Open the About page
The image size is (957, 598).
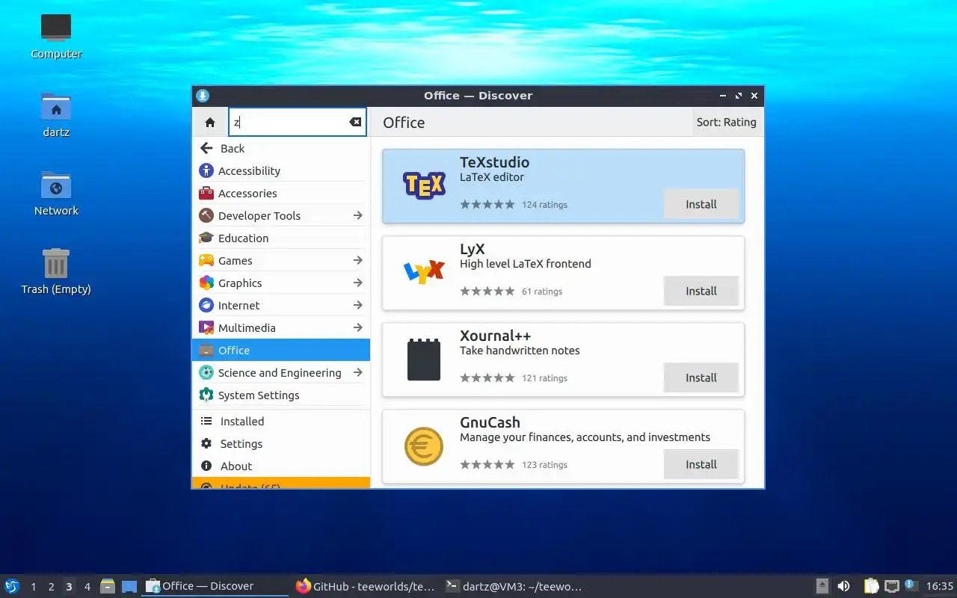click(x=281, y=466)
